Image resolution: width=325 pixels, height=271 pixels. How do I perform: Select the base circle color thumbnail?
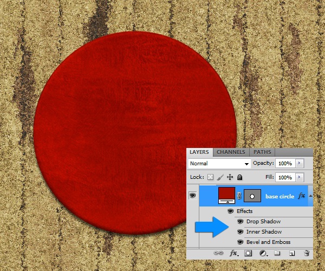pyautogui.click(x=226, y=195)
